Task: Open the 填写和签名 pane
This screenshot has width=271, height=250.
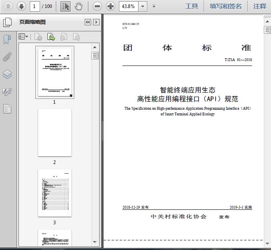Action: click(226, 6)
